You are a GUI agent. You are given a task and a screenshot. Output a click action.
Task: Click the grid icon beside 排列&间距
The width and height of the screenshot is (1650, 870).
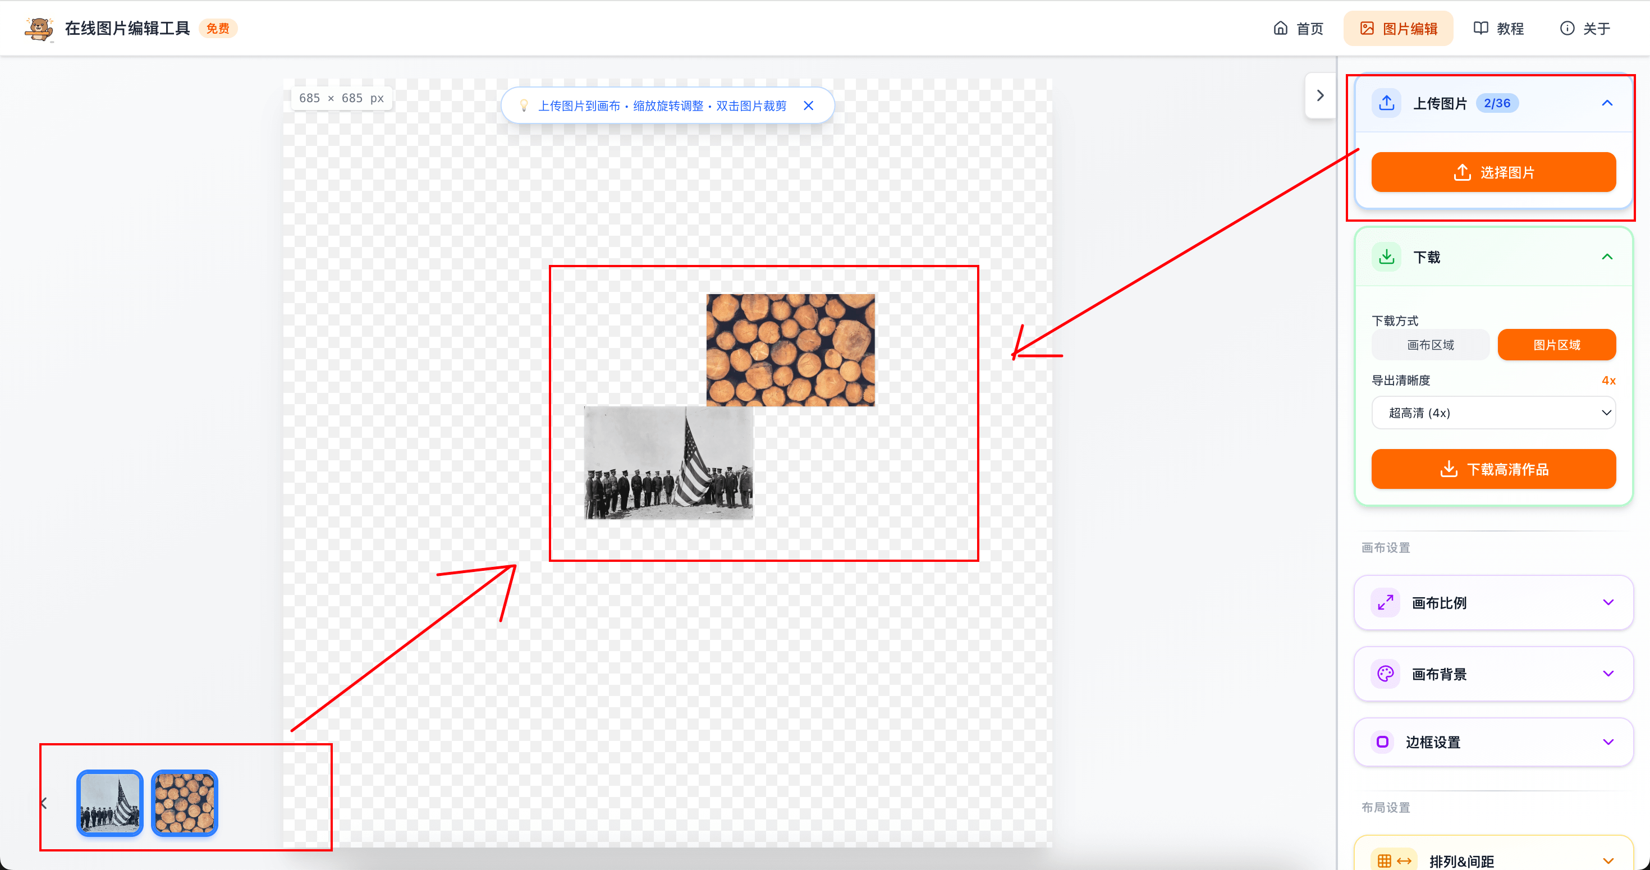coord(1384,860)
